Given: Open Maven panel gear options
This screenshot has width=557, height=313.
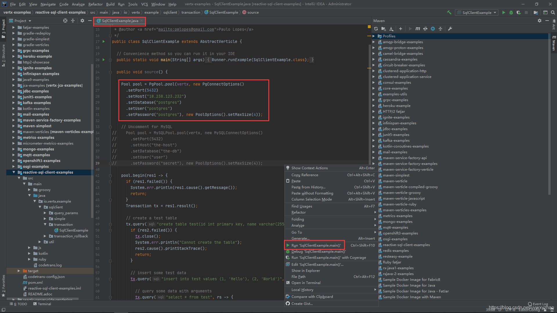Looking at the screenshot, I should tap(540, 21).
